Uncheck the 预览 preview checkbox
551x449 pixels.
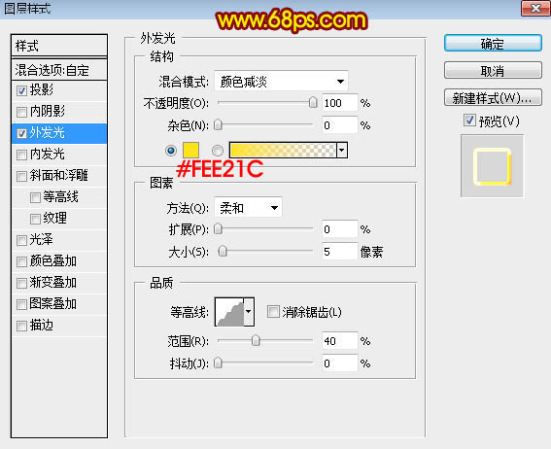pyautogui.click(x=469, y=121)
